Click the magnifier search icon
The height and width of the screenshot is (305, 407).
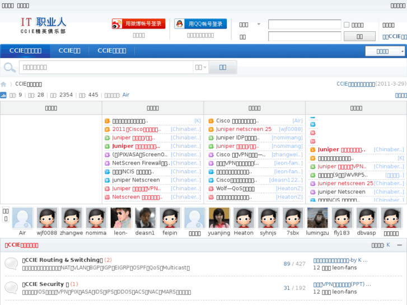[x=10, y=68]
